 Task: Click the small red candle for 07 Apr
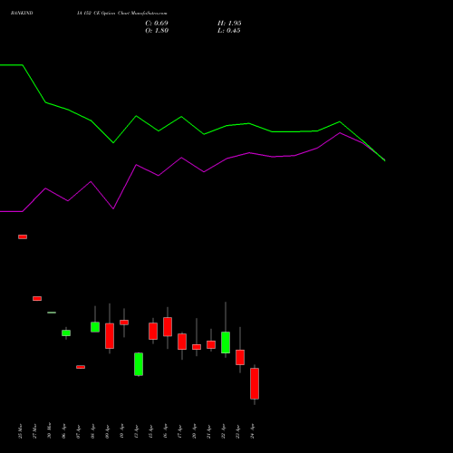pyautogui.click(x=81, y=367)
